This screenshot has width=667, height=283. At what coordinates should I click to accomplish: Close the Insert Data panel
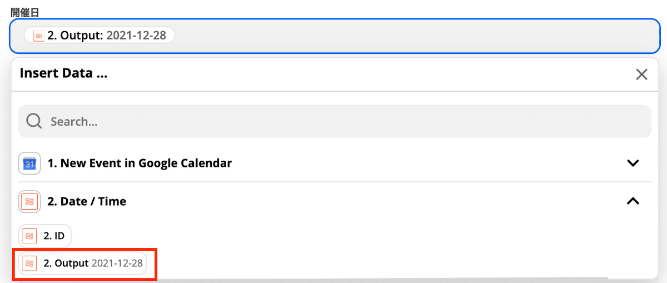coord(641,75)
